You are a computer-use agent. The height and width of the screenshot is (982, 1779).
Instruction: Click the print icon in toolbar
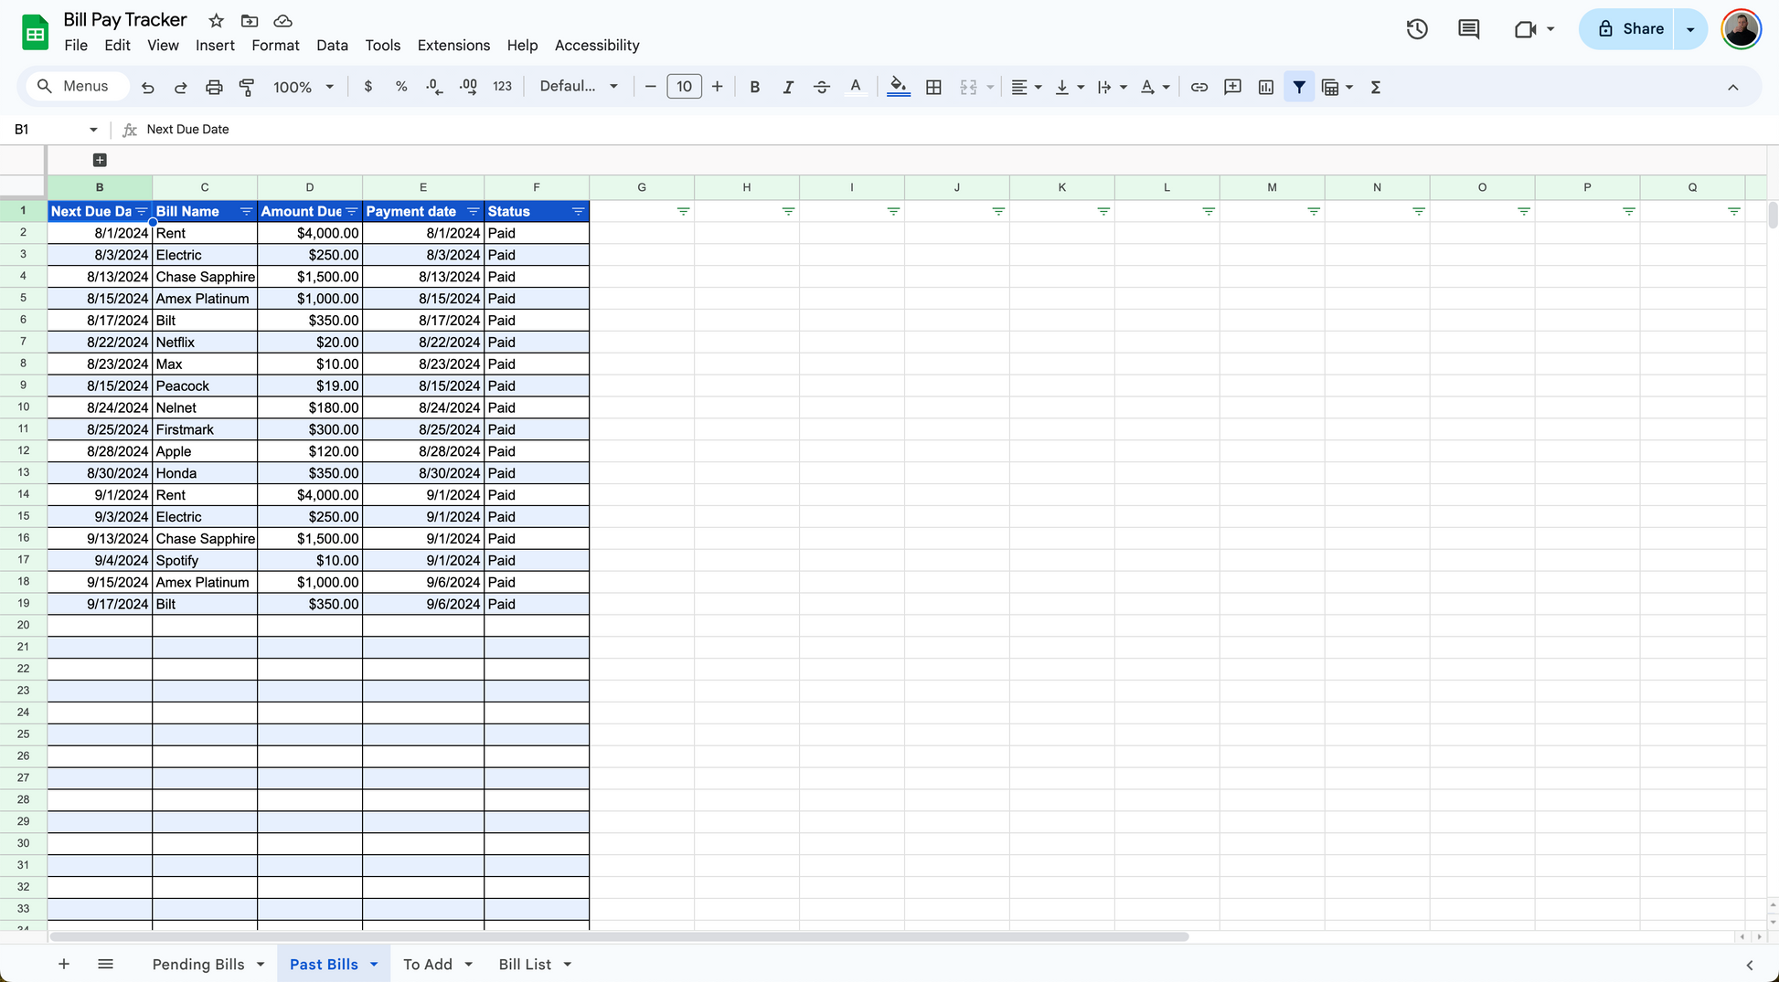click(x=214, y=87)
